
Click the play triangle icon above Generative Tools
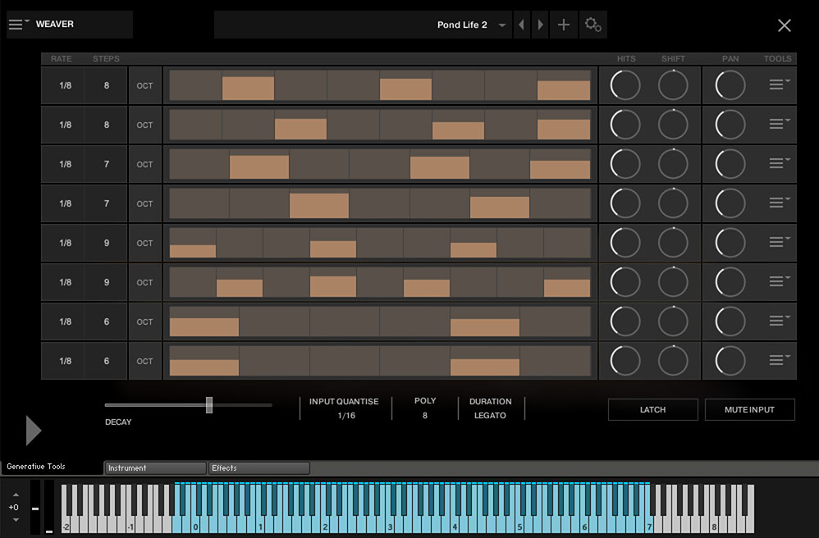pyautogui.click(x=33, y=430)
